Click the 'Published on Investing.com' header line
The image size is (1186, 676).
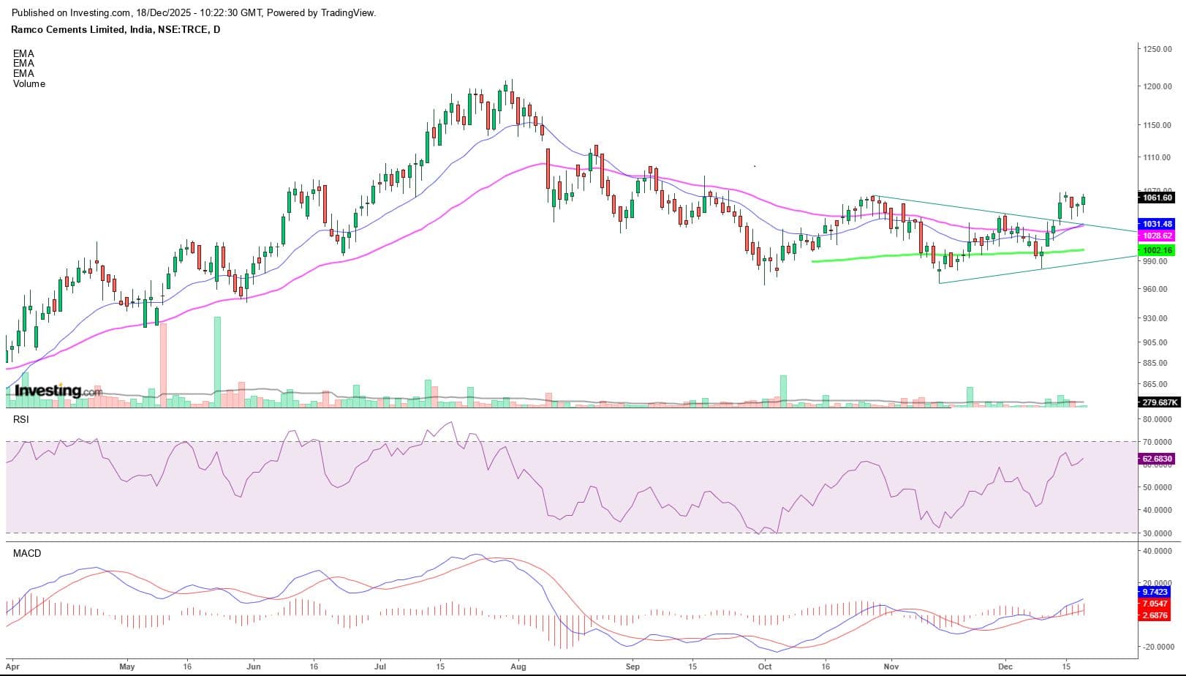[x=194, y=13]
